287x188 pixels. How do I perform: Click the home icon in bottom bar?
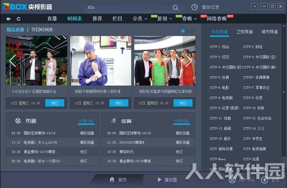[112, 179]
